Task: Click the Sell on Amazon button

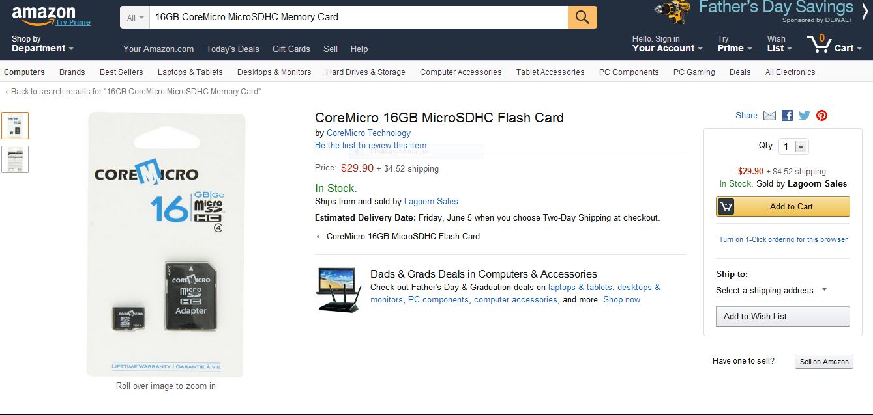Action: (824, 362)
